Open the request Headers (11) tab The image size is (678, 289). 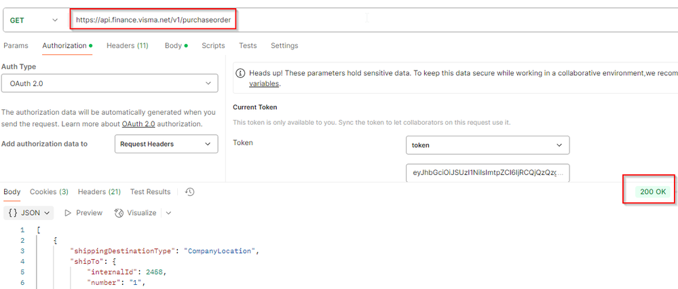(127, 45)
